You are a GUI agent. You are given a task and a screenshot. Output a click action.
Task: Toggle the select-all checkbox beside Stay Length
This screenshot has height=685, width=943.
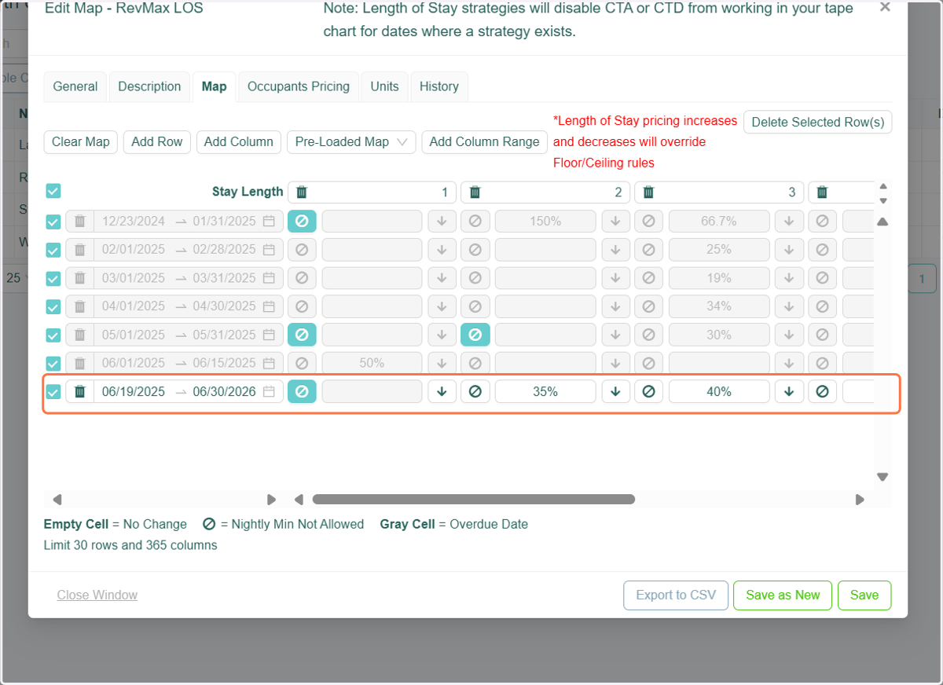point(53,191)
